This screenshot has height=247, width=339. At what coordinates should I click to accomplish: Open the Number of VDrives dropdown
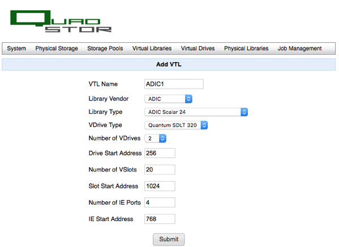(x=155, y=138)
